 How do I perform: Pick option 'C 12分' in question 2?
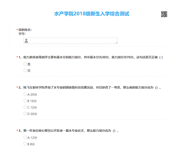click(x=25, y=107)
